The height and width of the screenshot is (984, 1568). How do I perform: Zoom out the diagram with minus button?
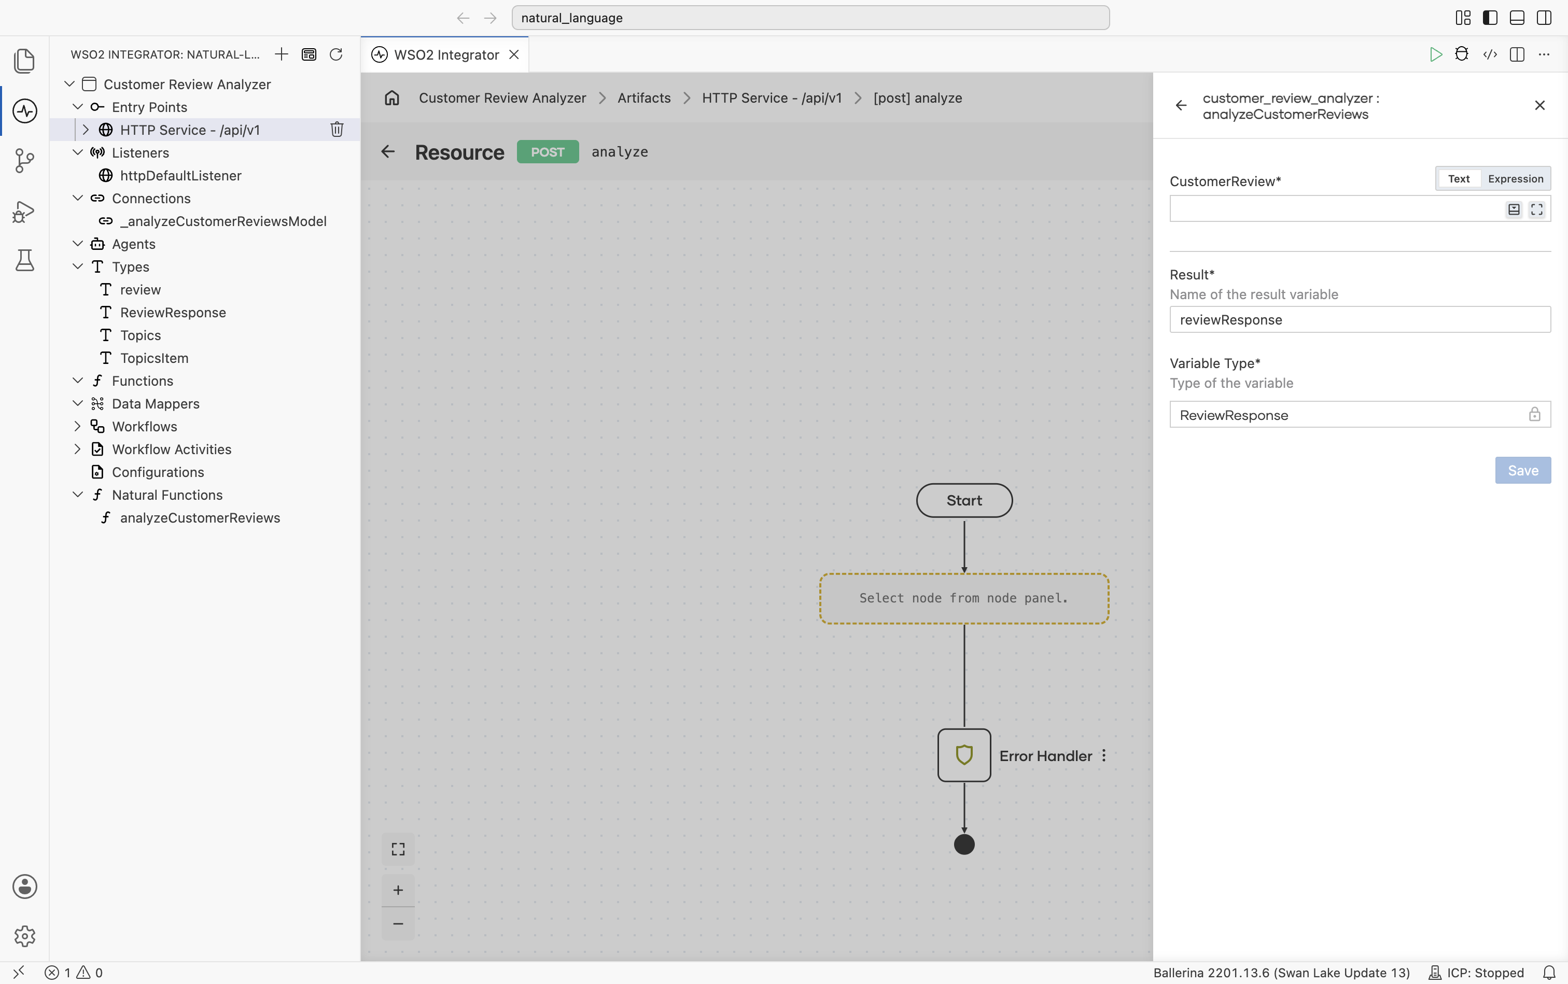tap(398, 923)
